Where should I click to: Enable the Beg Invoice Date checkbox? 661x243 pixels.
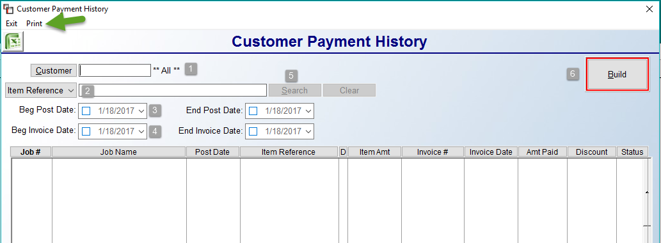86,131
